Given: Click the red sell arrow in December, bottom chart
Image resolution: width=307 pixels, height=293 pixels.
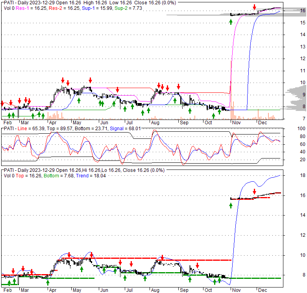Looking at the screenshot, I should [254, 192].
